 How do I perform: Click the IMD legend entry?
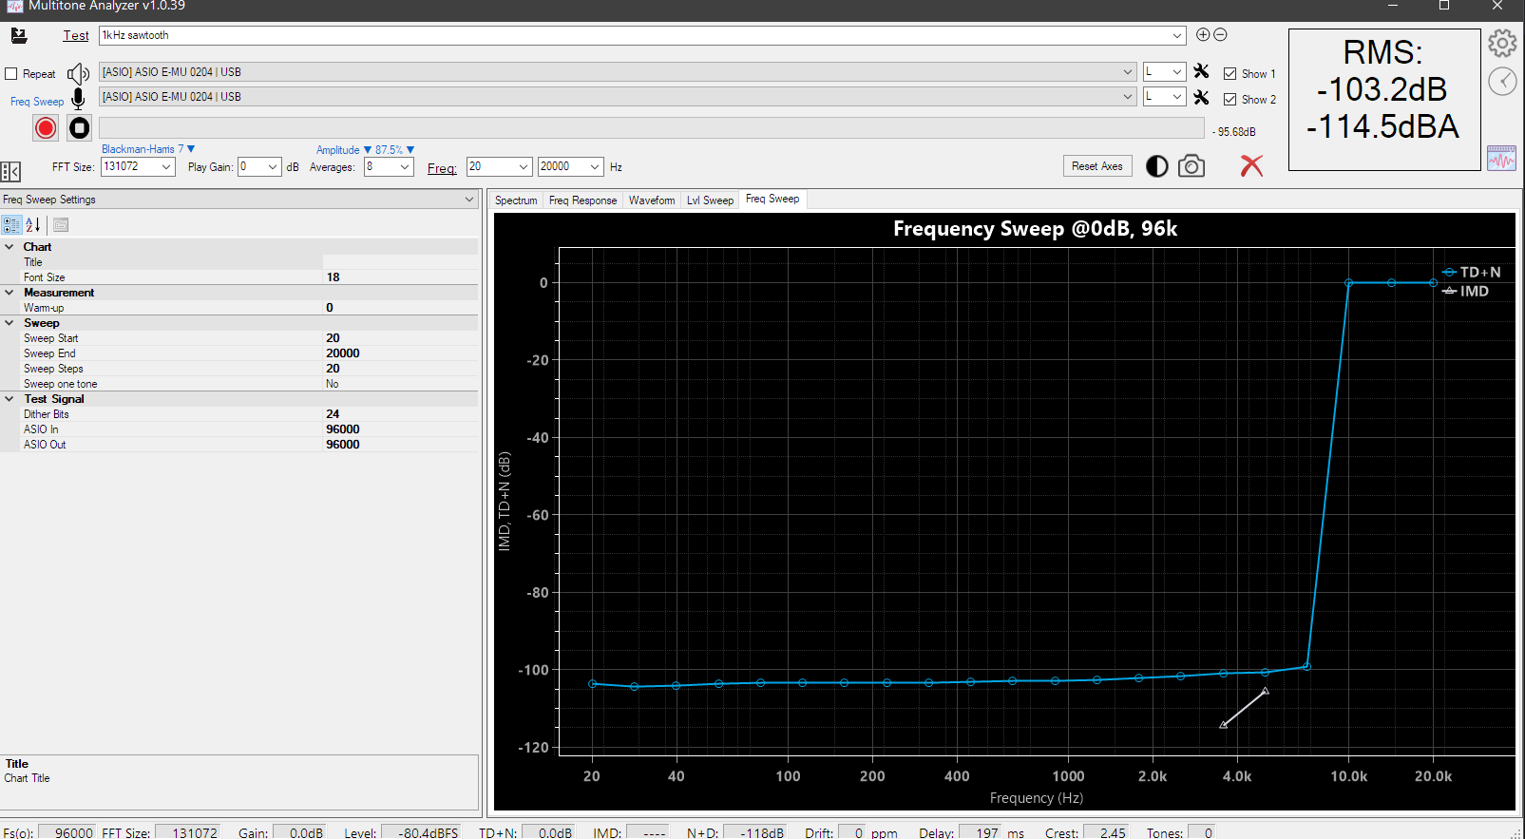pos(1465,291)
